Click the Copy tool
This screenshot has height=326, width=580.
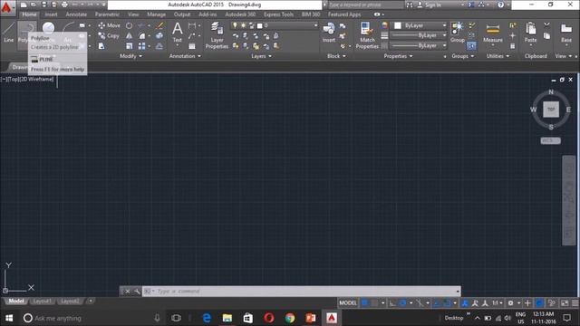[109, 36]
